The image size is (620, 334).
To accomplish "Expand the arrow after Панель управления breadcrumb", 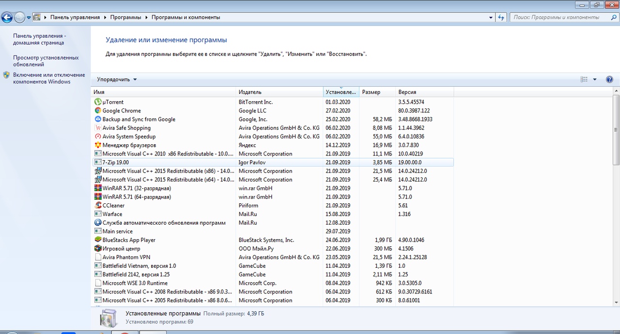I will pos(105,17).
